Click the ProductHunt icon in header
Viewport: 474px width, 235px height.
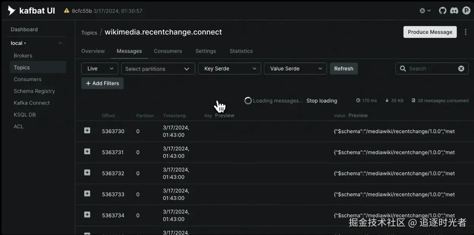(x=466, y=11)
